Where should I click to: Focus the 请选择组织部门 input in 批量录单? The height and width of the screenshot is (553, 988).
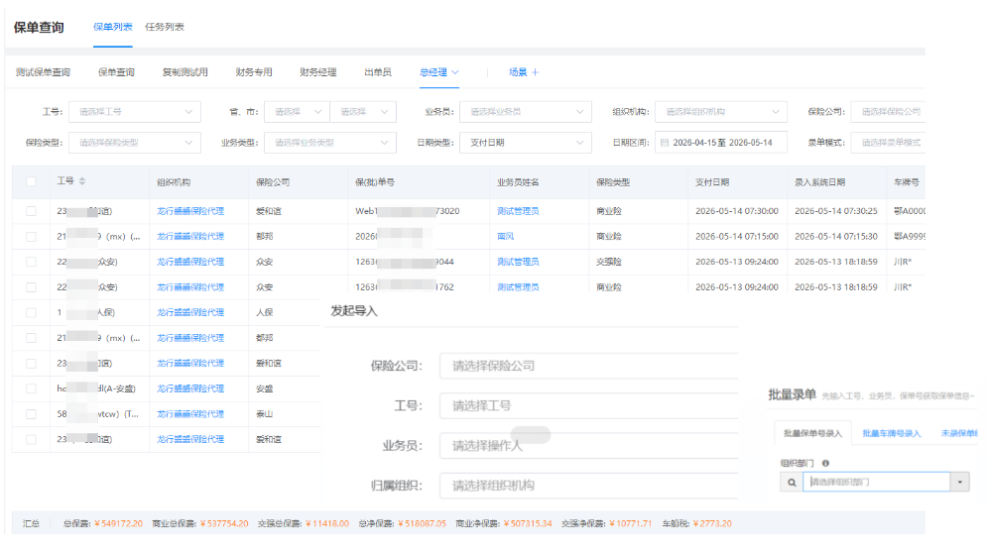point(877,483)
